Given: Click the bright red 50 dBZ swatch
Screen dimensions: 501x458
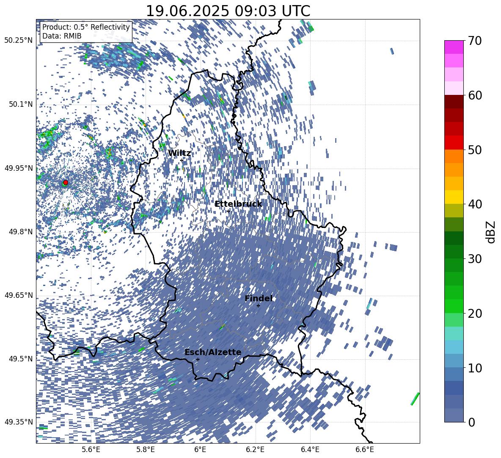Looking at the screenshot, I should click(x=454, y=143).
